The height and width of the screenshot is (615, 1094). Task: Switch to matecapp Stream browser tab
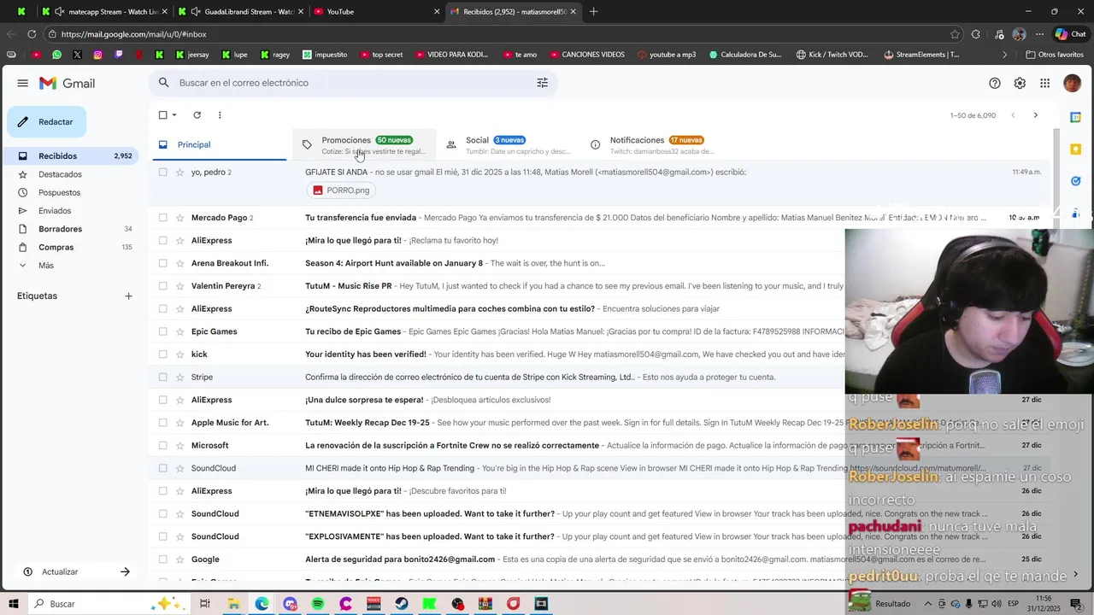(x=105, y=11)
